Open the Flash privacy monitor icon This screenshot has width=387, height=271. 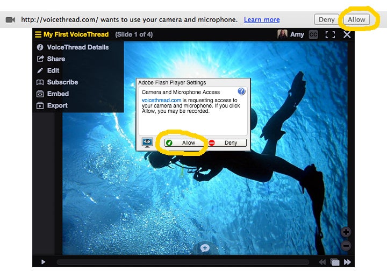(x=147, y=142)
